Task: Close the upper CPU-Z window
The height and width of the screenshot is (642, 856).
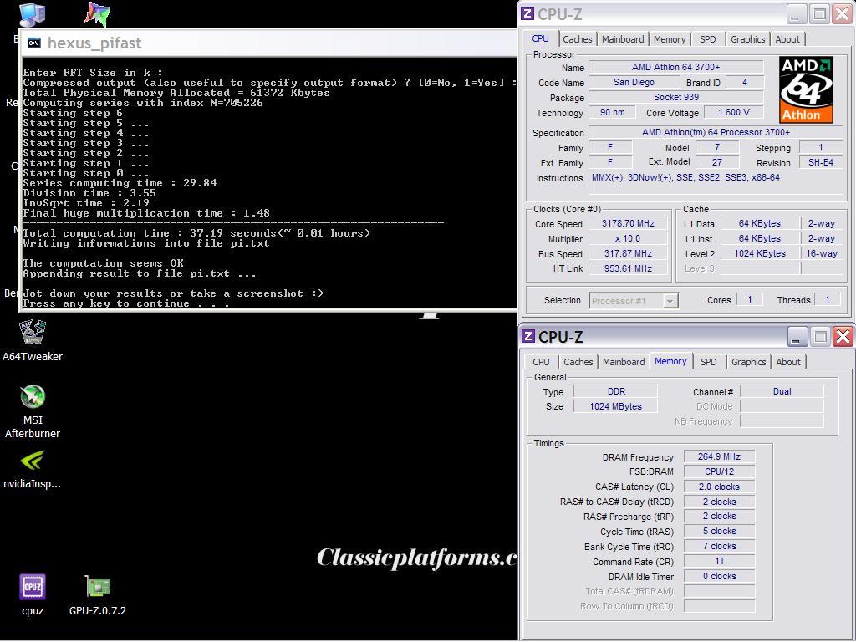Action: point(843,14)
